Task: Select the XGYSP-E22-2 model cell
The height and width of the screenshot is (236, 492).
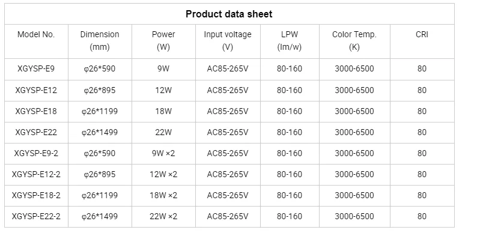Action: pyautogui.click(x=36, y=217)
